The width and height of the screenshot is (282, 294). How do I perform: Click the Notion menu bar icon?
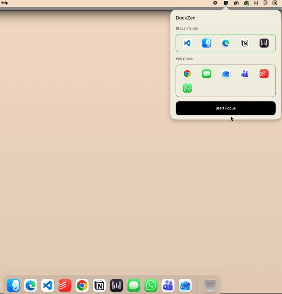click(275, 3)
